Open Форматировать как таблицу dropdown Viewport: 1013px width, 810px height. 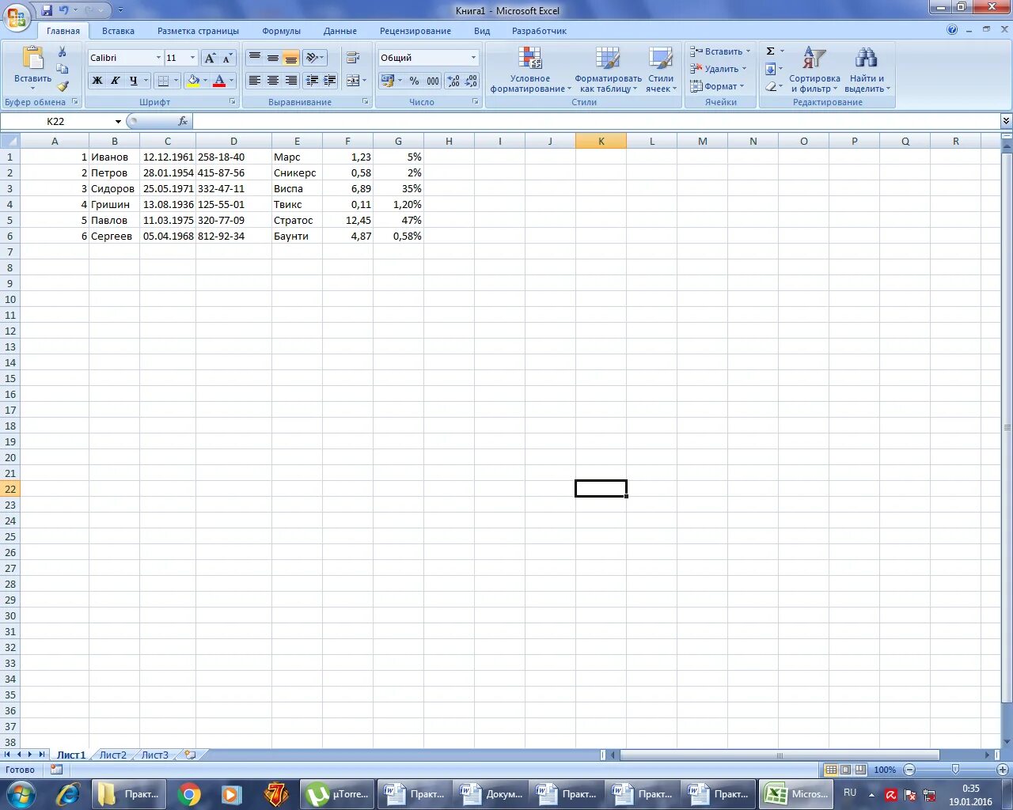608,70
